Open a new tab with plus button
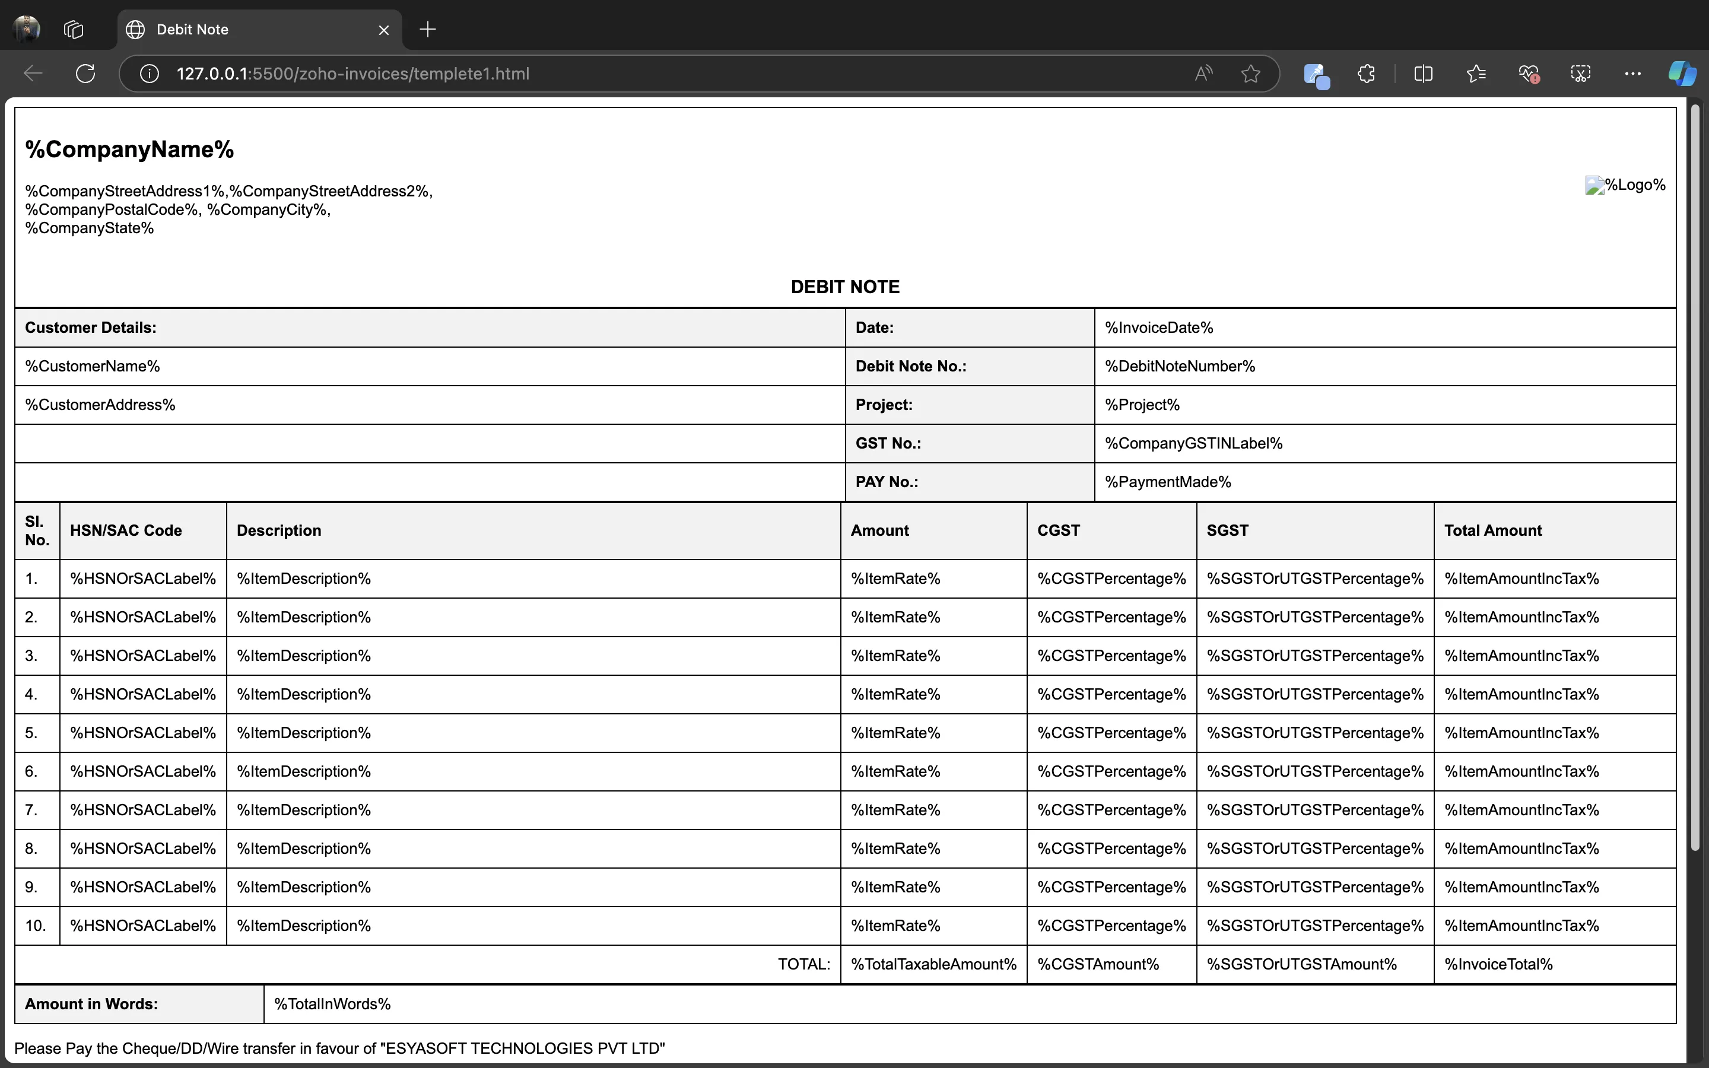 click(427, 29)
